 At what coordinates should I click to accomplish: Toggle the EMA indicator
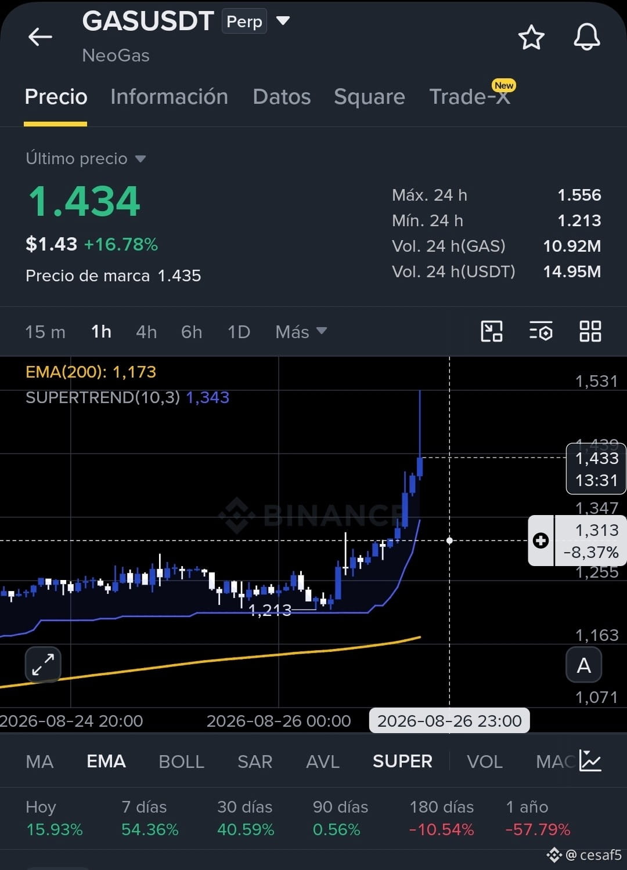[106, 762]
